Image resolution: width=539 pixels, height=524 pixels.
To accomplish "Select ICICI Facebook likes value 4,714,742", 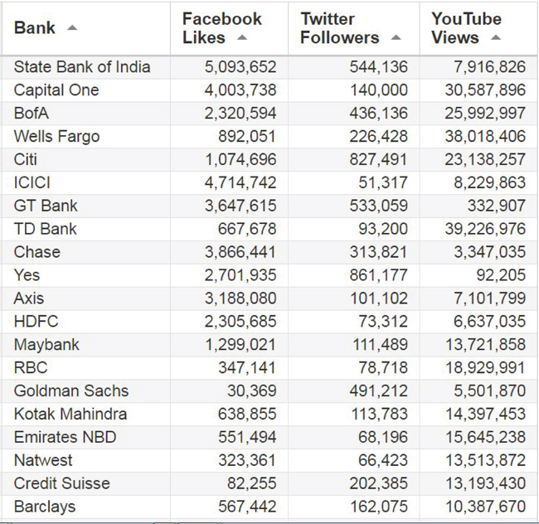I will (240, 182).
